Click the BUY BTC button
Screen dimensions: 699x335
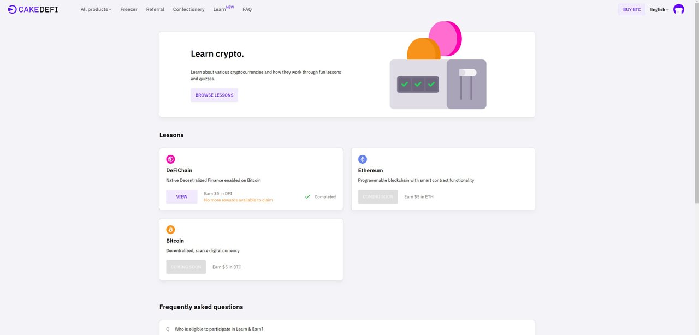point(632,9)
